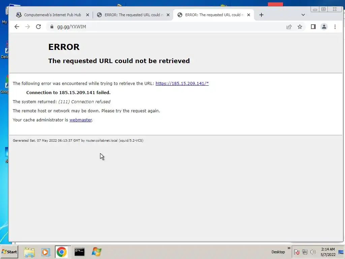Click the 'Generated Sat, 07 May 2022' footer text
The height and width of the screenshot is (259, 345).
78,141
